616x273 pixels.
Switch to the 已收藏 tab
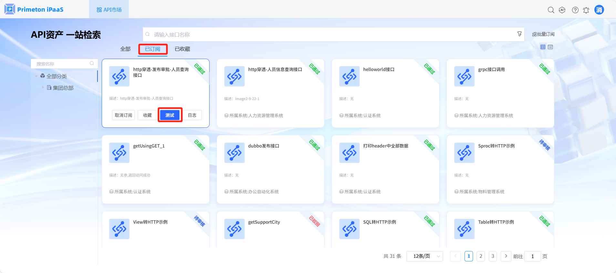[182, 49]
